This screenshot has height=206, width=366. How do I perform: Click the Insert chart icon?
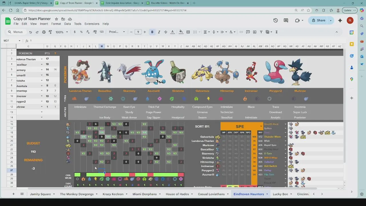click(x=254, y=32)
